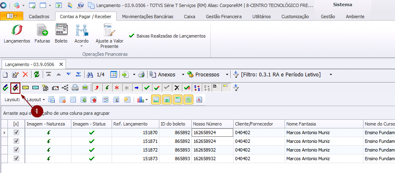Click the binoculars search icon
The height and width of the screenshot is (173, 395).
90,75
